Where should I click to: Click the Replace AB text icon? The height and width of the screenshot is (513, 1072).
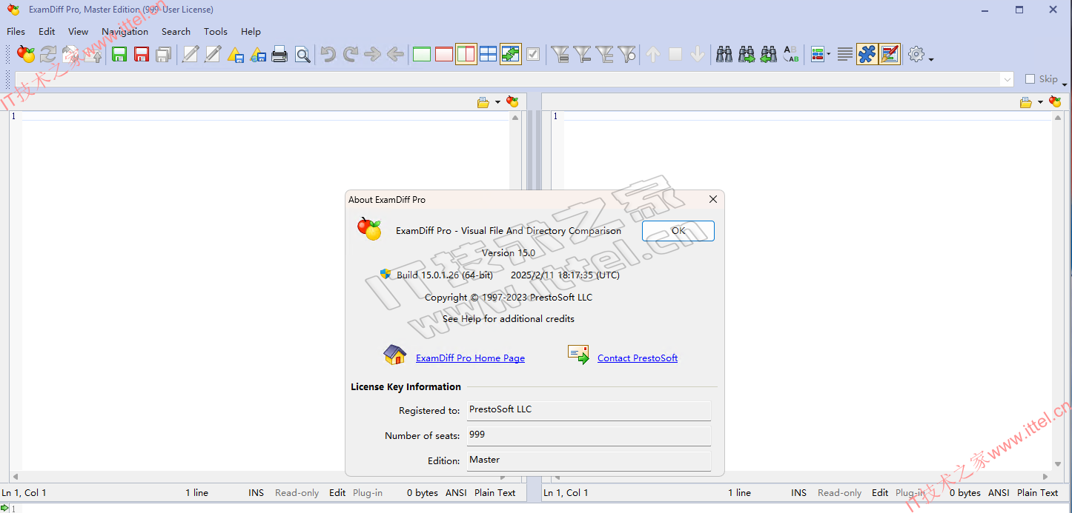point(791,54)
